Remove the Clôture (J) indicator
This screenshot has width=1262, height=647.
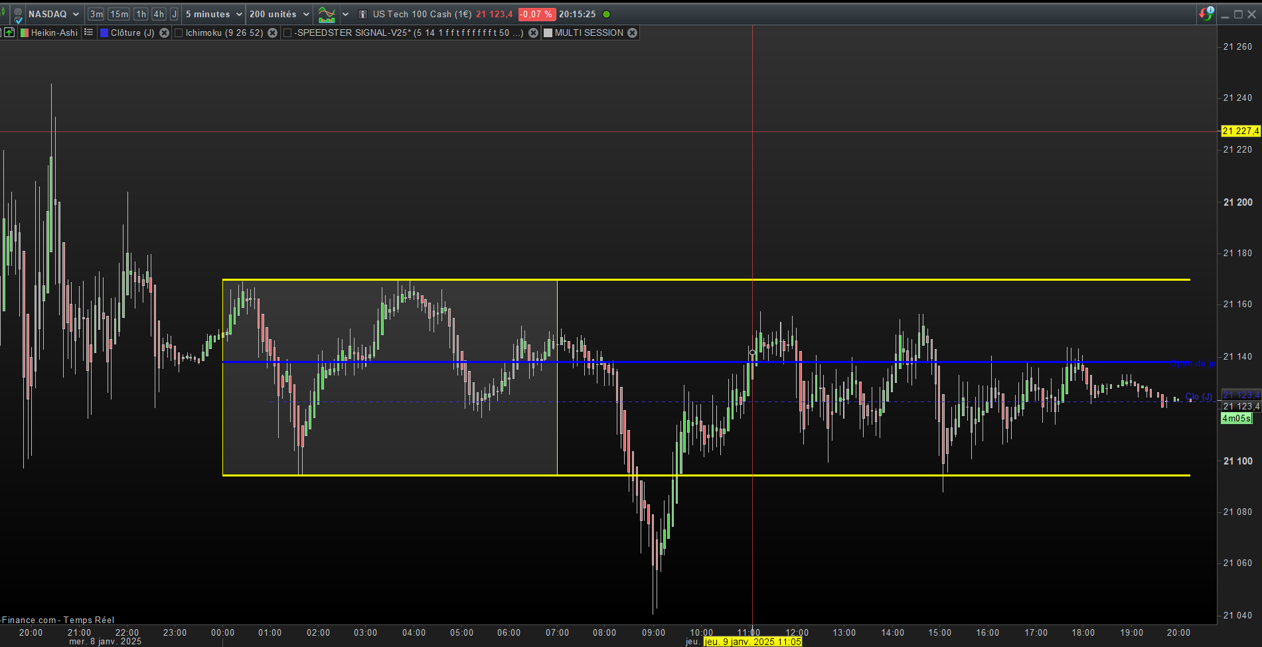pos(165,33)
